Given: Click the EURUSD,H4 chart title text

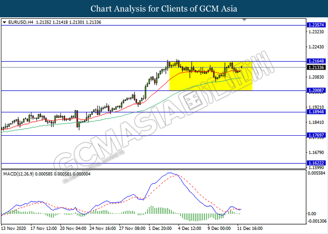Looking at the screenshot, I should 21,22.
